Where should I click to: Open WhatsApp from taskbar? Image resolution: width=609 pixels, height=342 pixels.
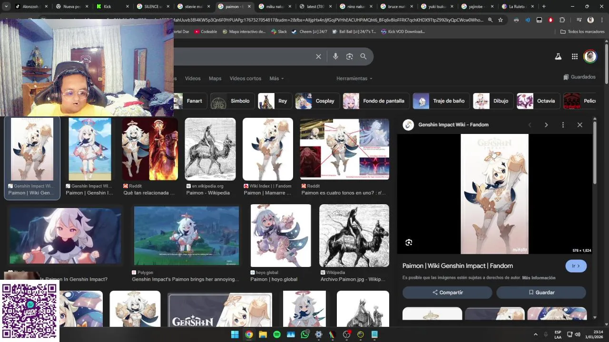pos(305,334)
